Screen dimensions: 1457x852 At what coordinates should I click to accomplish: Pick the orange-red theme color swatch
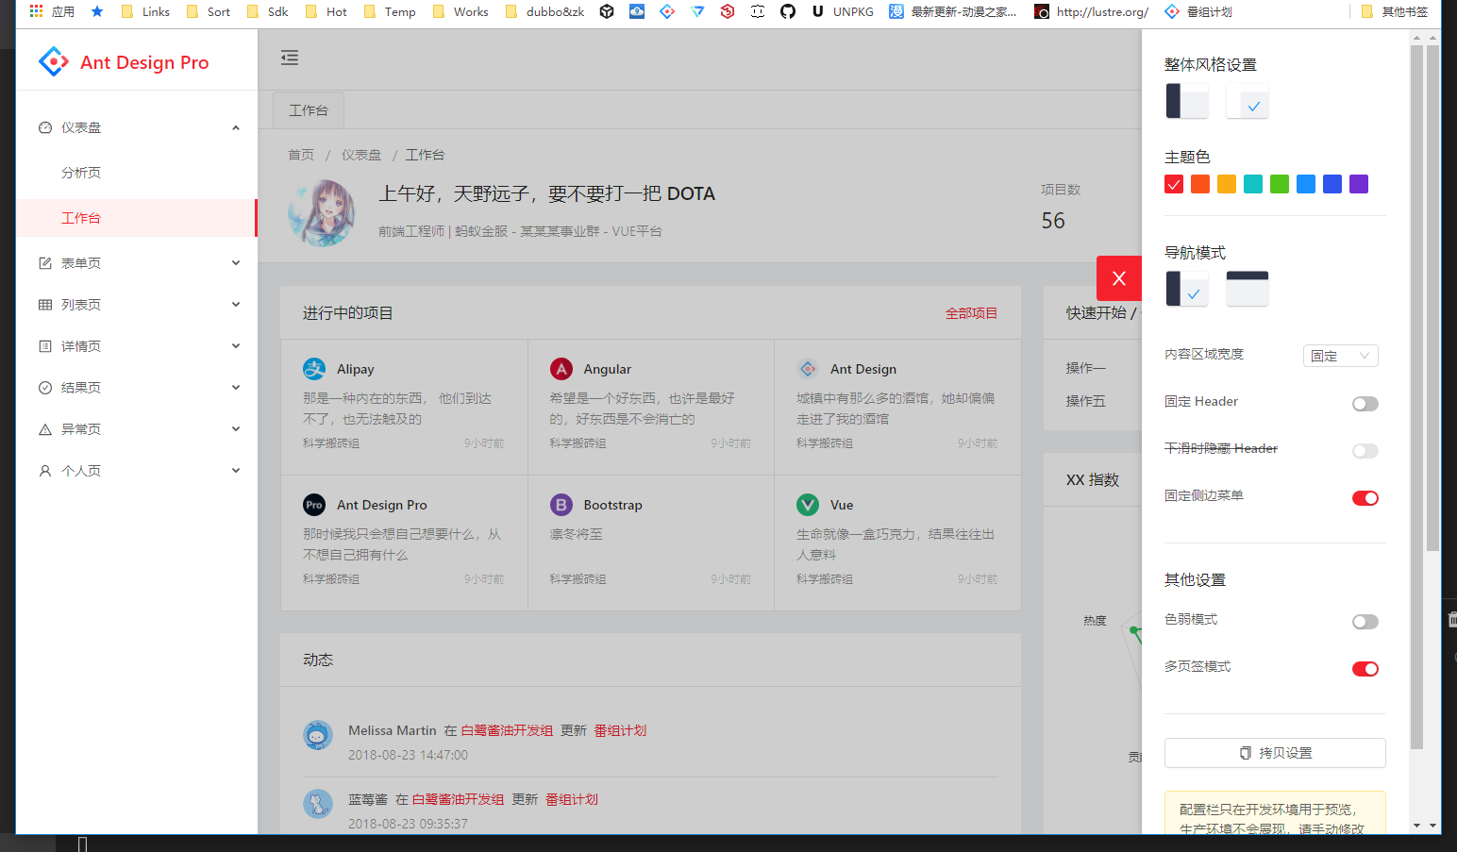pyautogui.click(x=1200, y=184)
